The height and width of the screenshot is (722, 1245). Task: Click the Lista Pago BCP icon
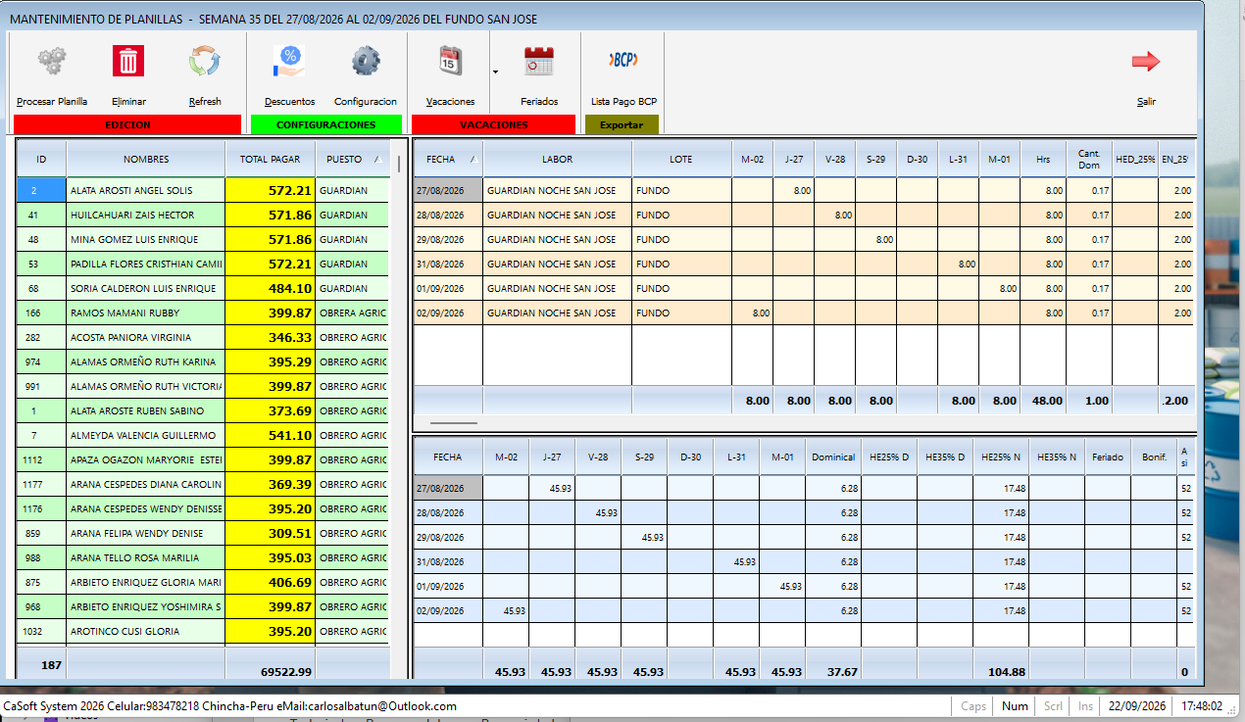pos(623,60)
